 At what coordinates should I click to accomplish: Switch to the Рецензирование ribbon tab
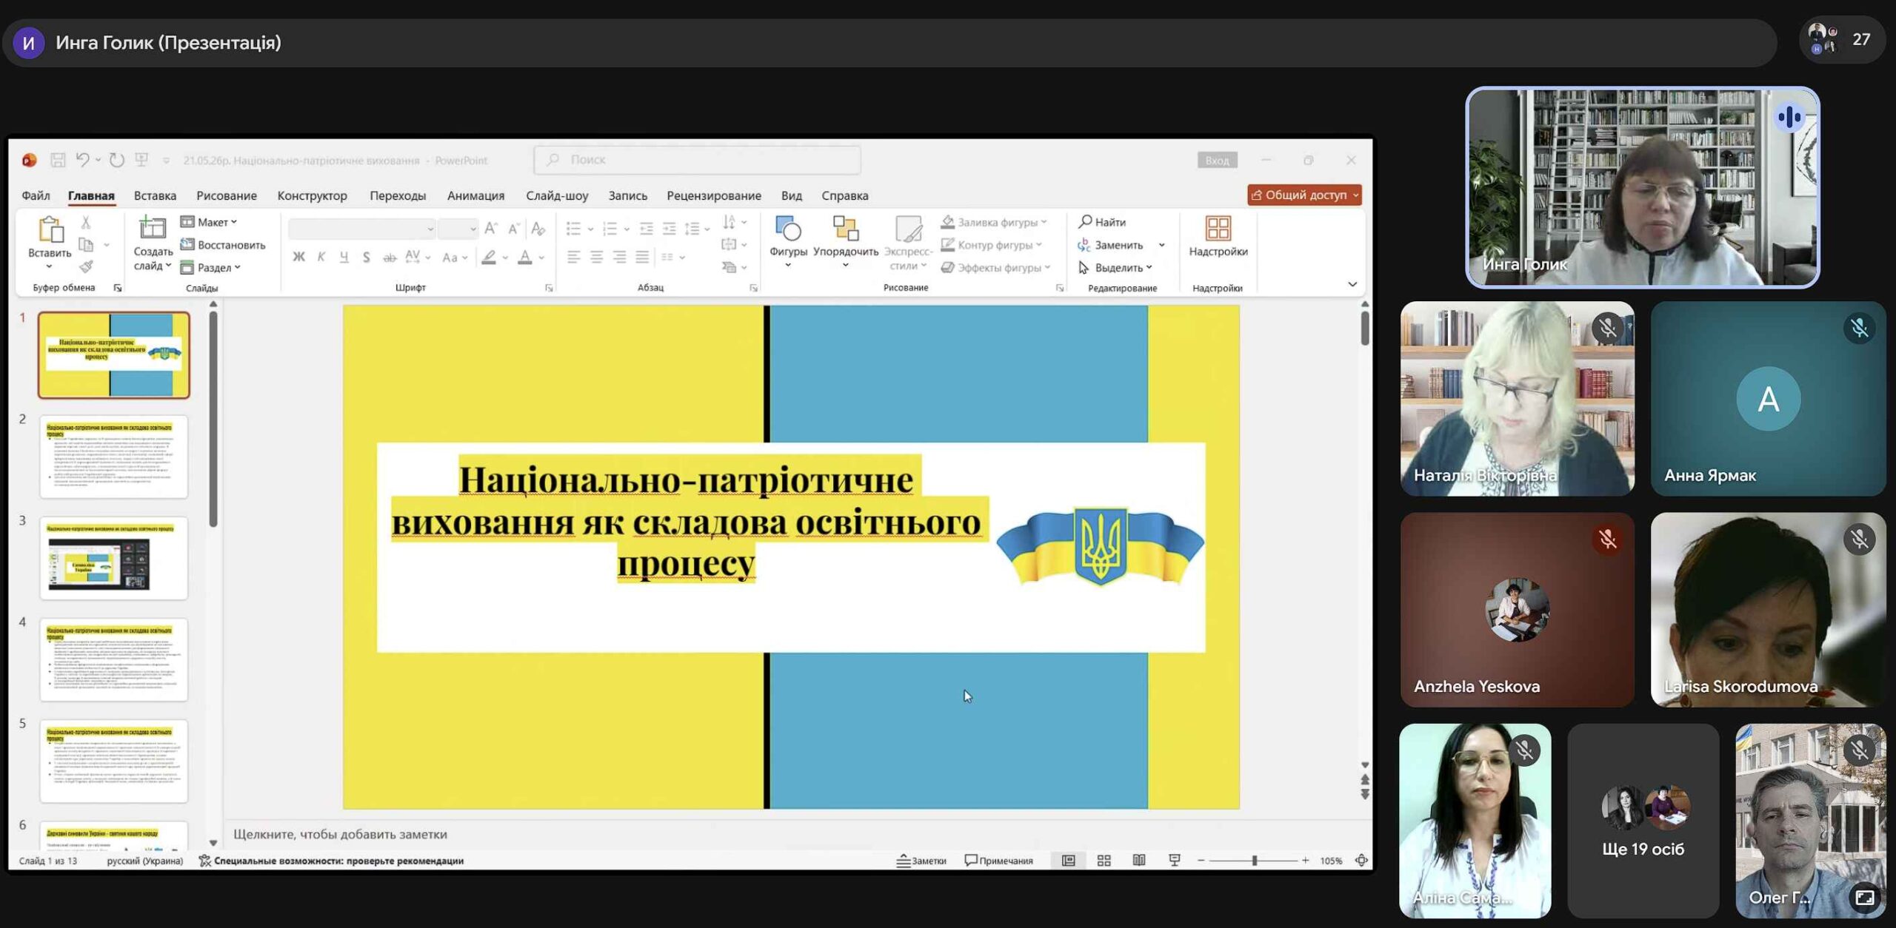click(x=714, y=195)
